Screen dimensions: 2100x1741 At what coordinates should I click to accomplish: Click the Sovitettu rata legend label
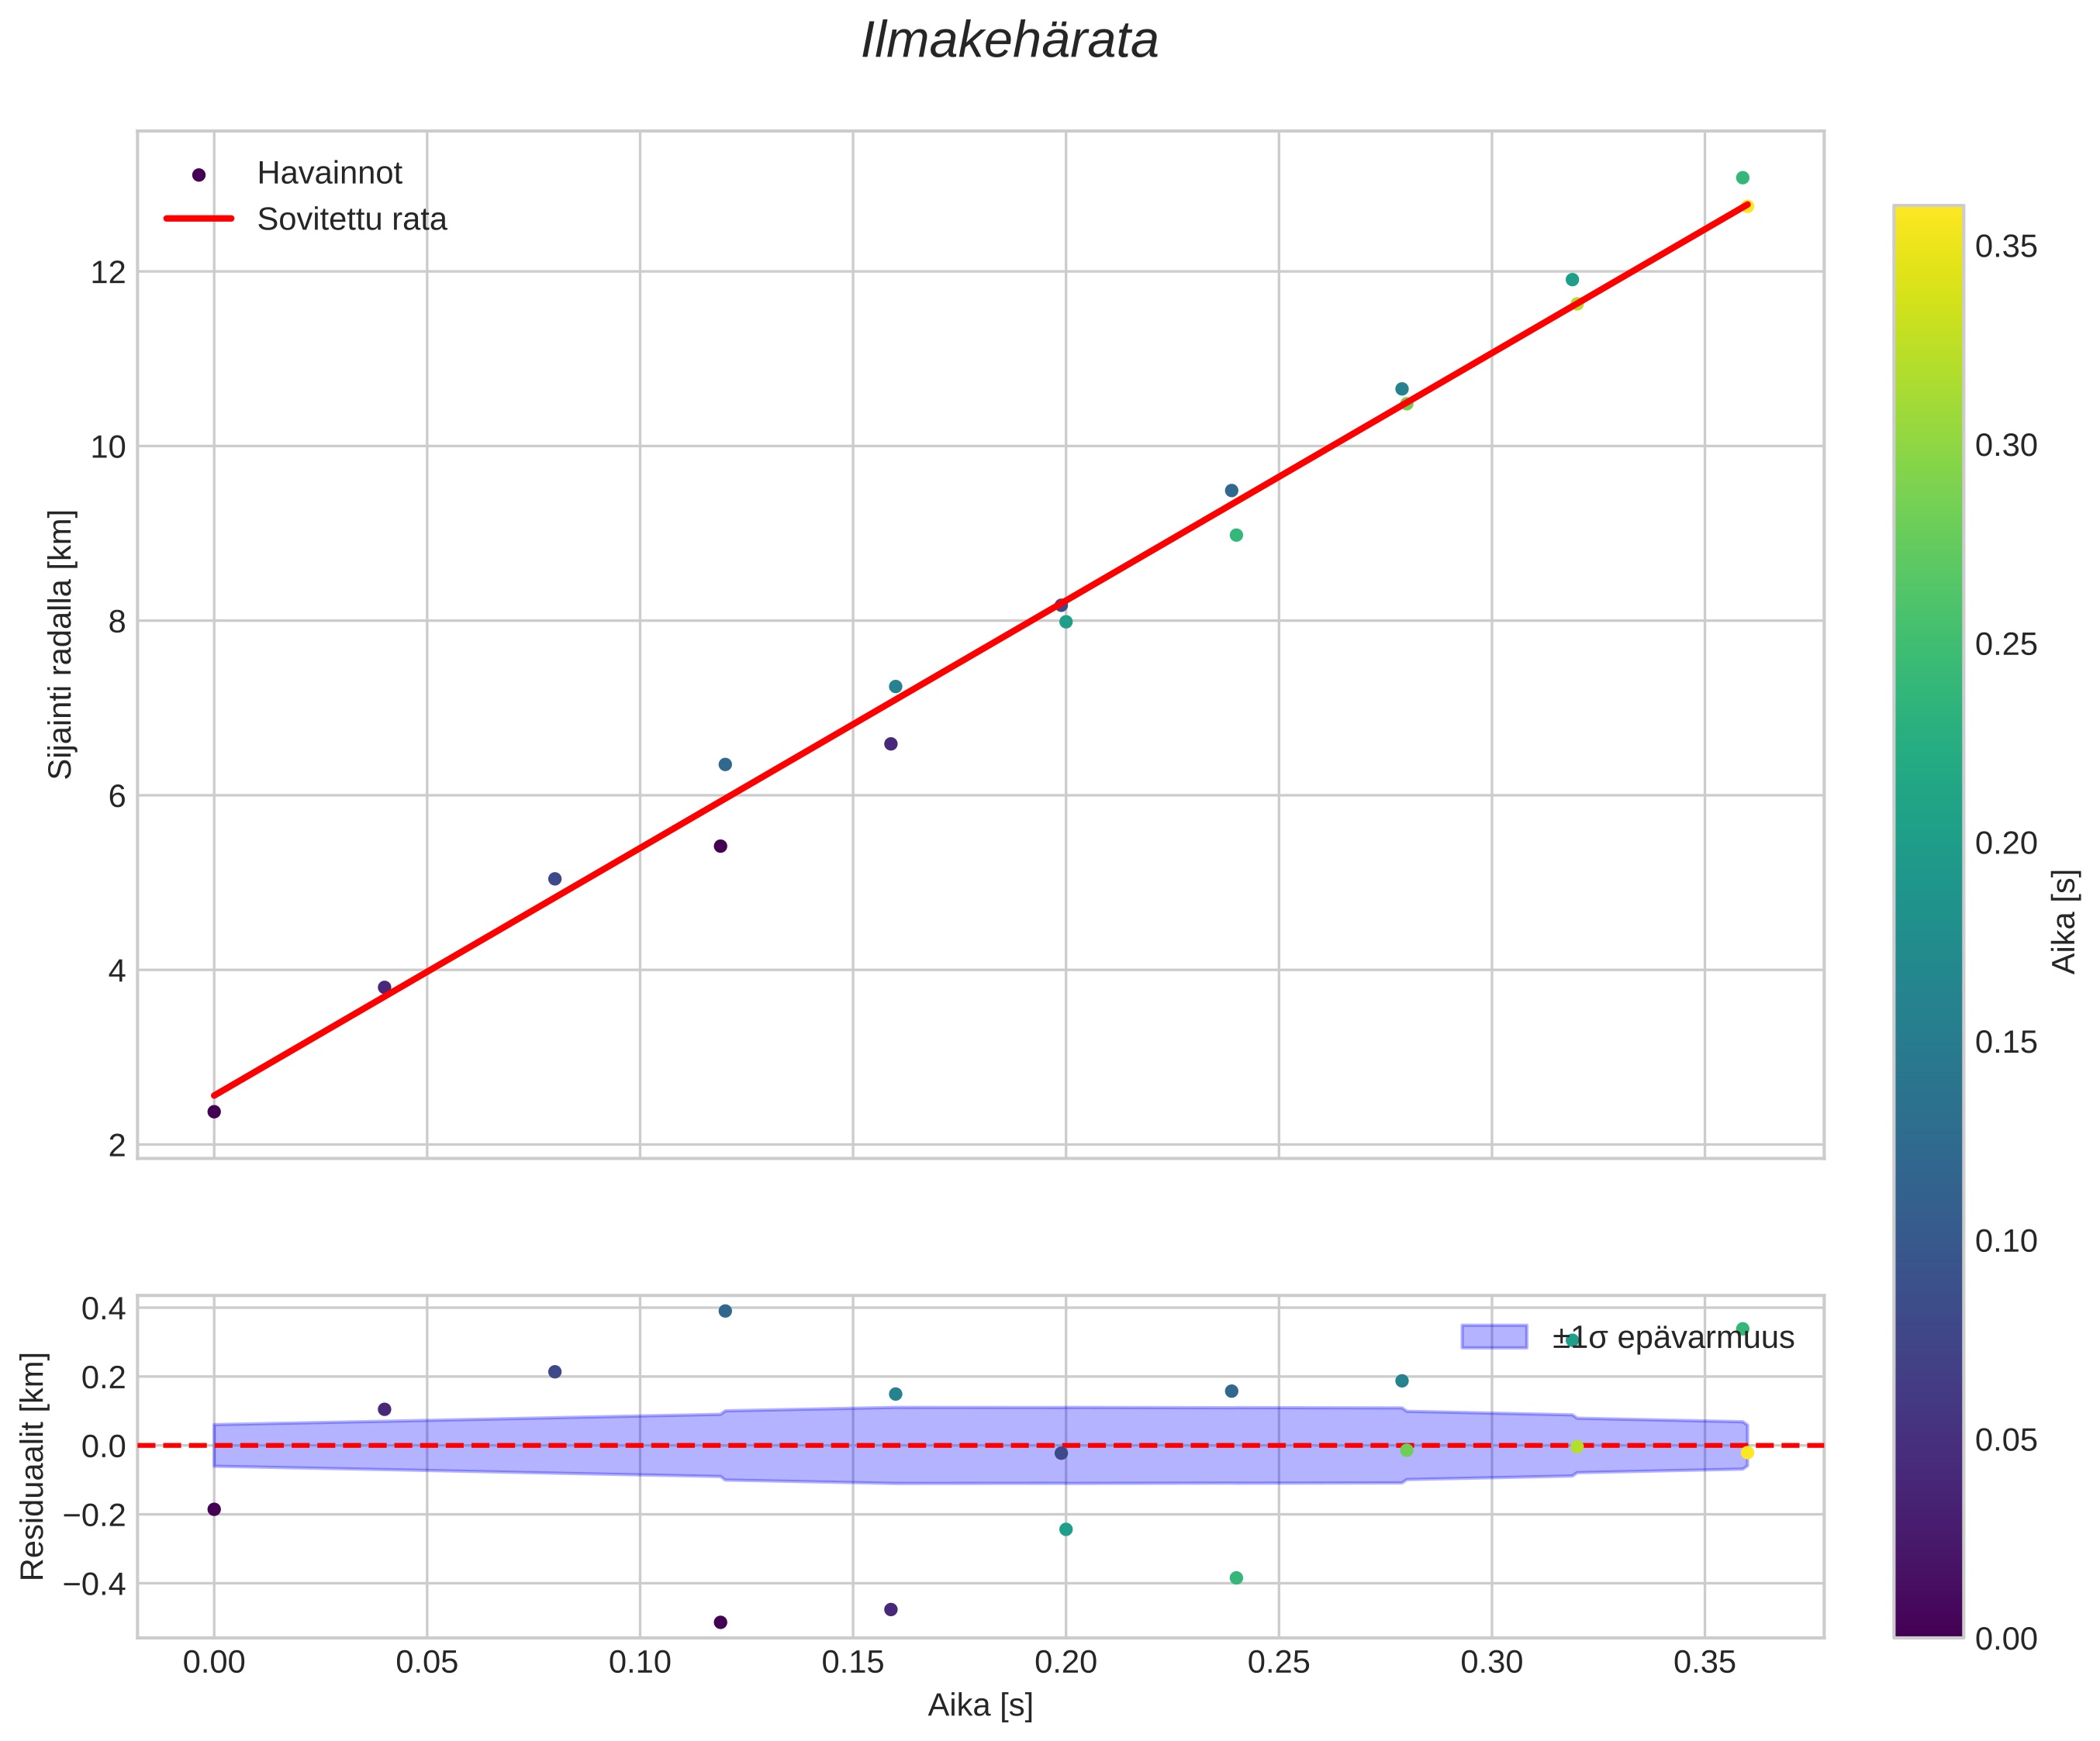point(351,220)
